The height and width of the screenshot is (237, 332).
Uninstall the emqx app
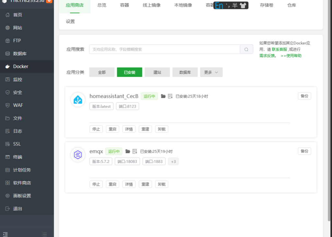click(162, 184)
